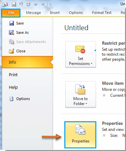Viewport: 126px width, 151px height.
Task: Click the Previous Item up arrow icon
Action: (x=35, y=4)
